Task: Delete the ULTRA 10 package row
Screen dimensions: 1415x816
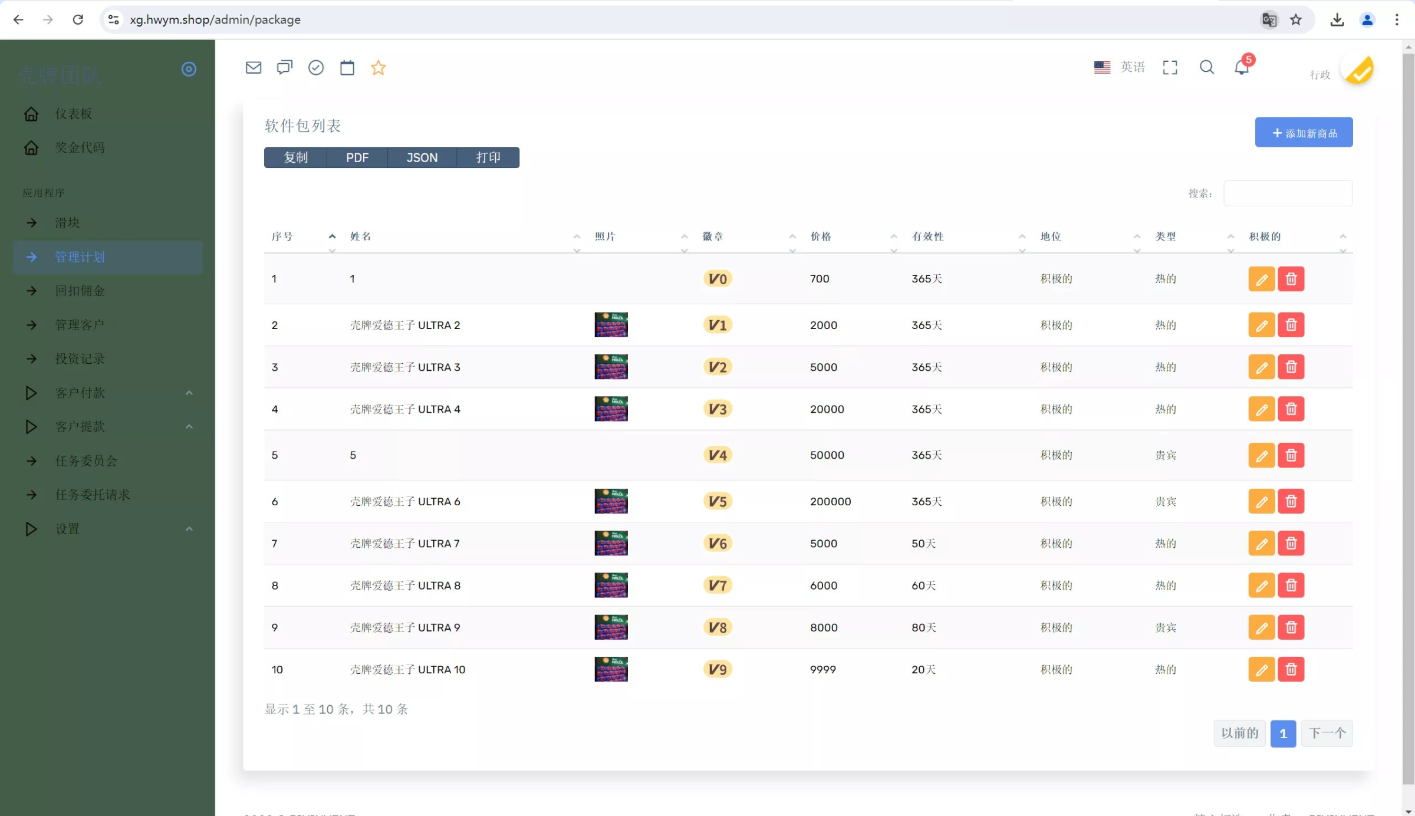Action: tap(1291, 670)
